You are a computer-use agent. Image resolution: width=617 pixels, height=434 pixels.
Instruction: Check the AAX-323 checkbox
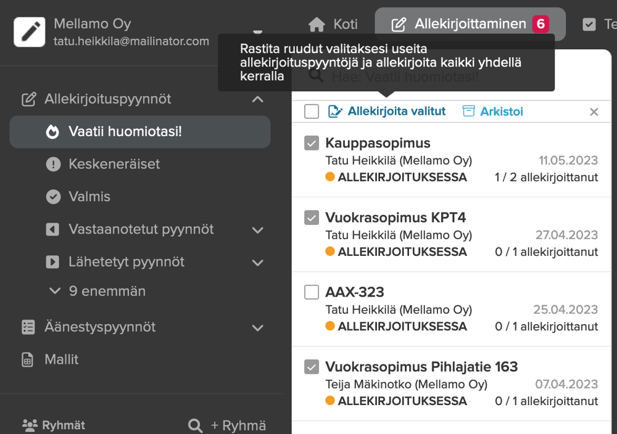coord(312,292)
